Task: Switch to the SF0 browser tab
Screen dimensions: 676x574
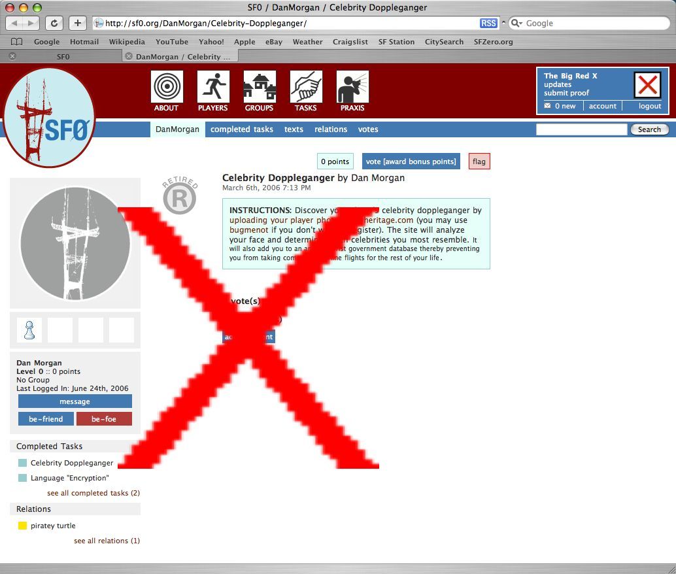Action: [x=63, y=57]
